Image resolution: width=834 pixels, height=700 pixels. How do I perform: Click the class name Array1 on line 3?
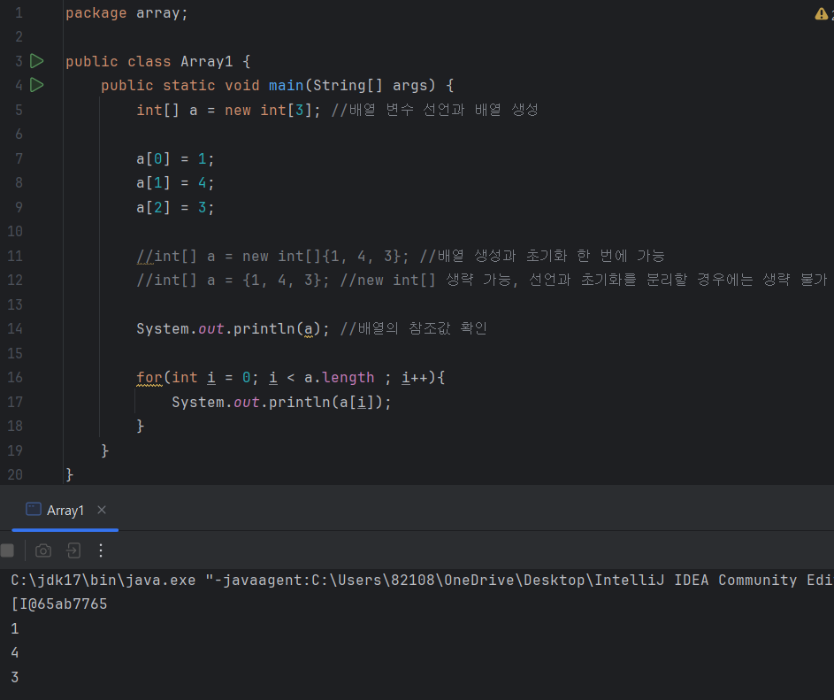[205, 60]
